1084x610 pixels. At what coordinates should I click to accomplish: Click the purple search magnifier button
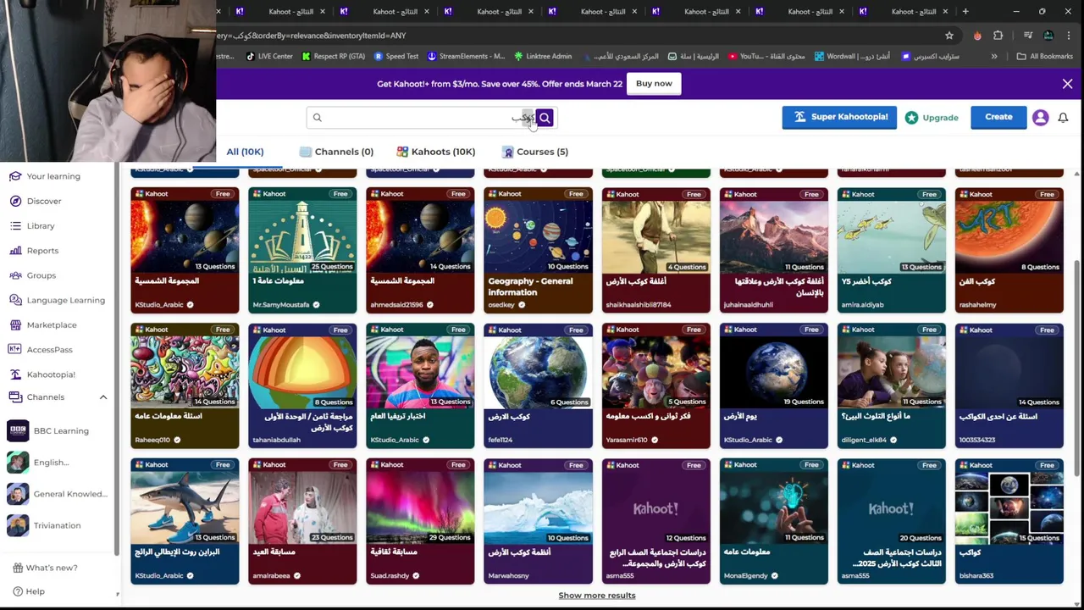coord(545,118)
